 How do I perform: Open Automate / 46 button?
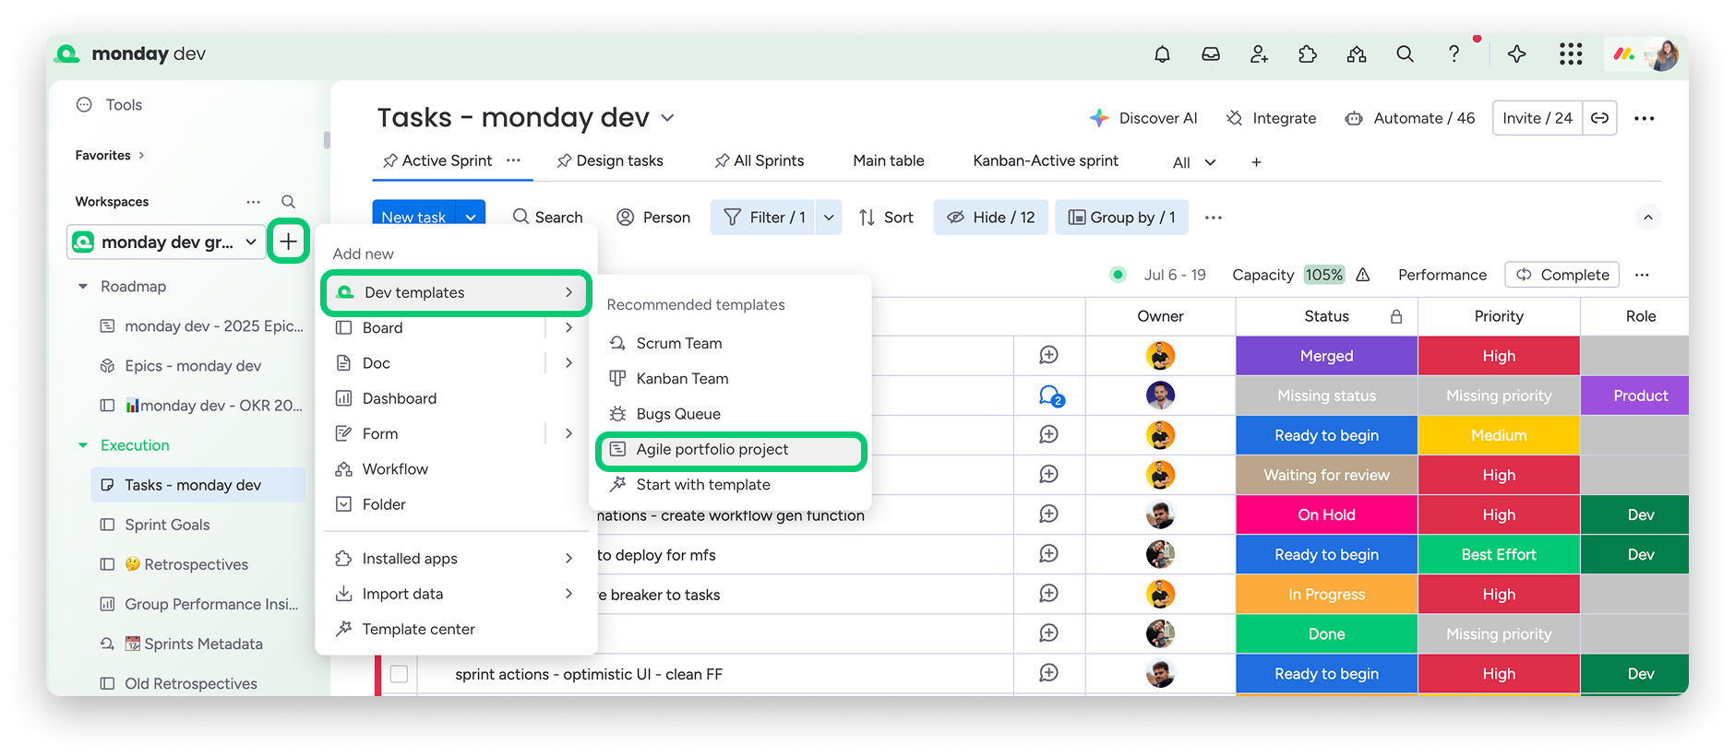pos(1410,118)
